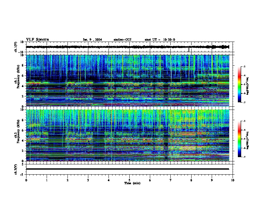Click the "-4" label on ch.2 color bar
The image size is (262, 202).
244,130
